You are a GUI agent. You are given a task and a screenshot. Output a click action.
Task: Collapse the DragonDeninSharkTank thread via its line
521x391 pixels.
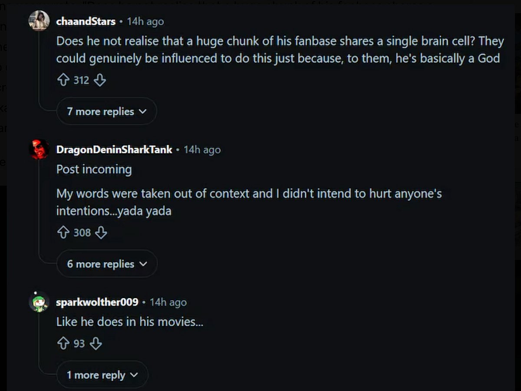click(39, 211)
